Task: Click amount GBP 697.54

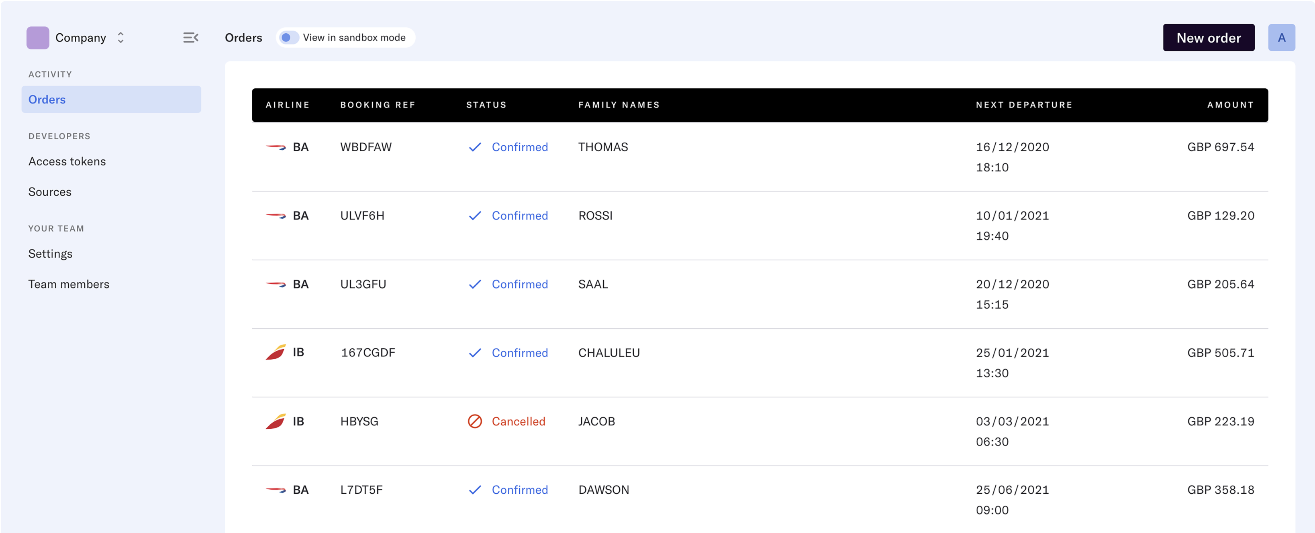Action: point(1221,147)
